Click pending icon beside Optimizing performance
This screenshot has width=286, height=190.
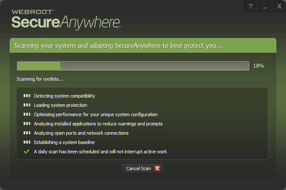coord(27,114)
